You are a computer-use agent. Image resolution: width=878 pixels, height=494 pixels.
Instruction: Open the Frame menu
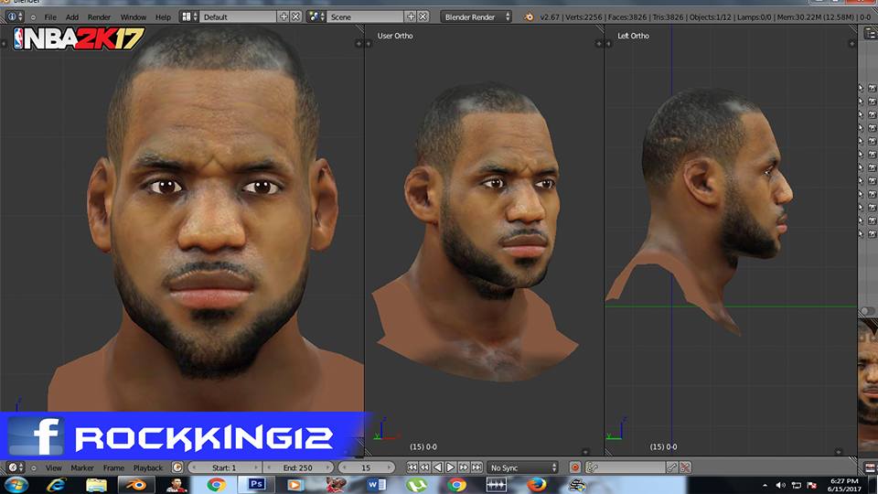113,467
